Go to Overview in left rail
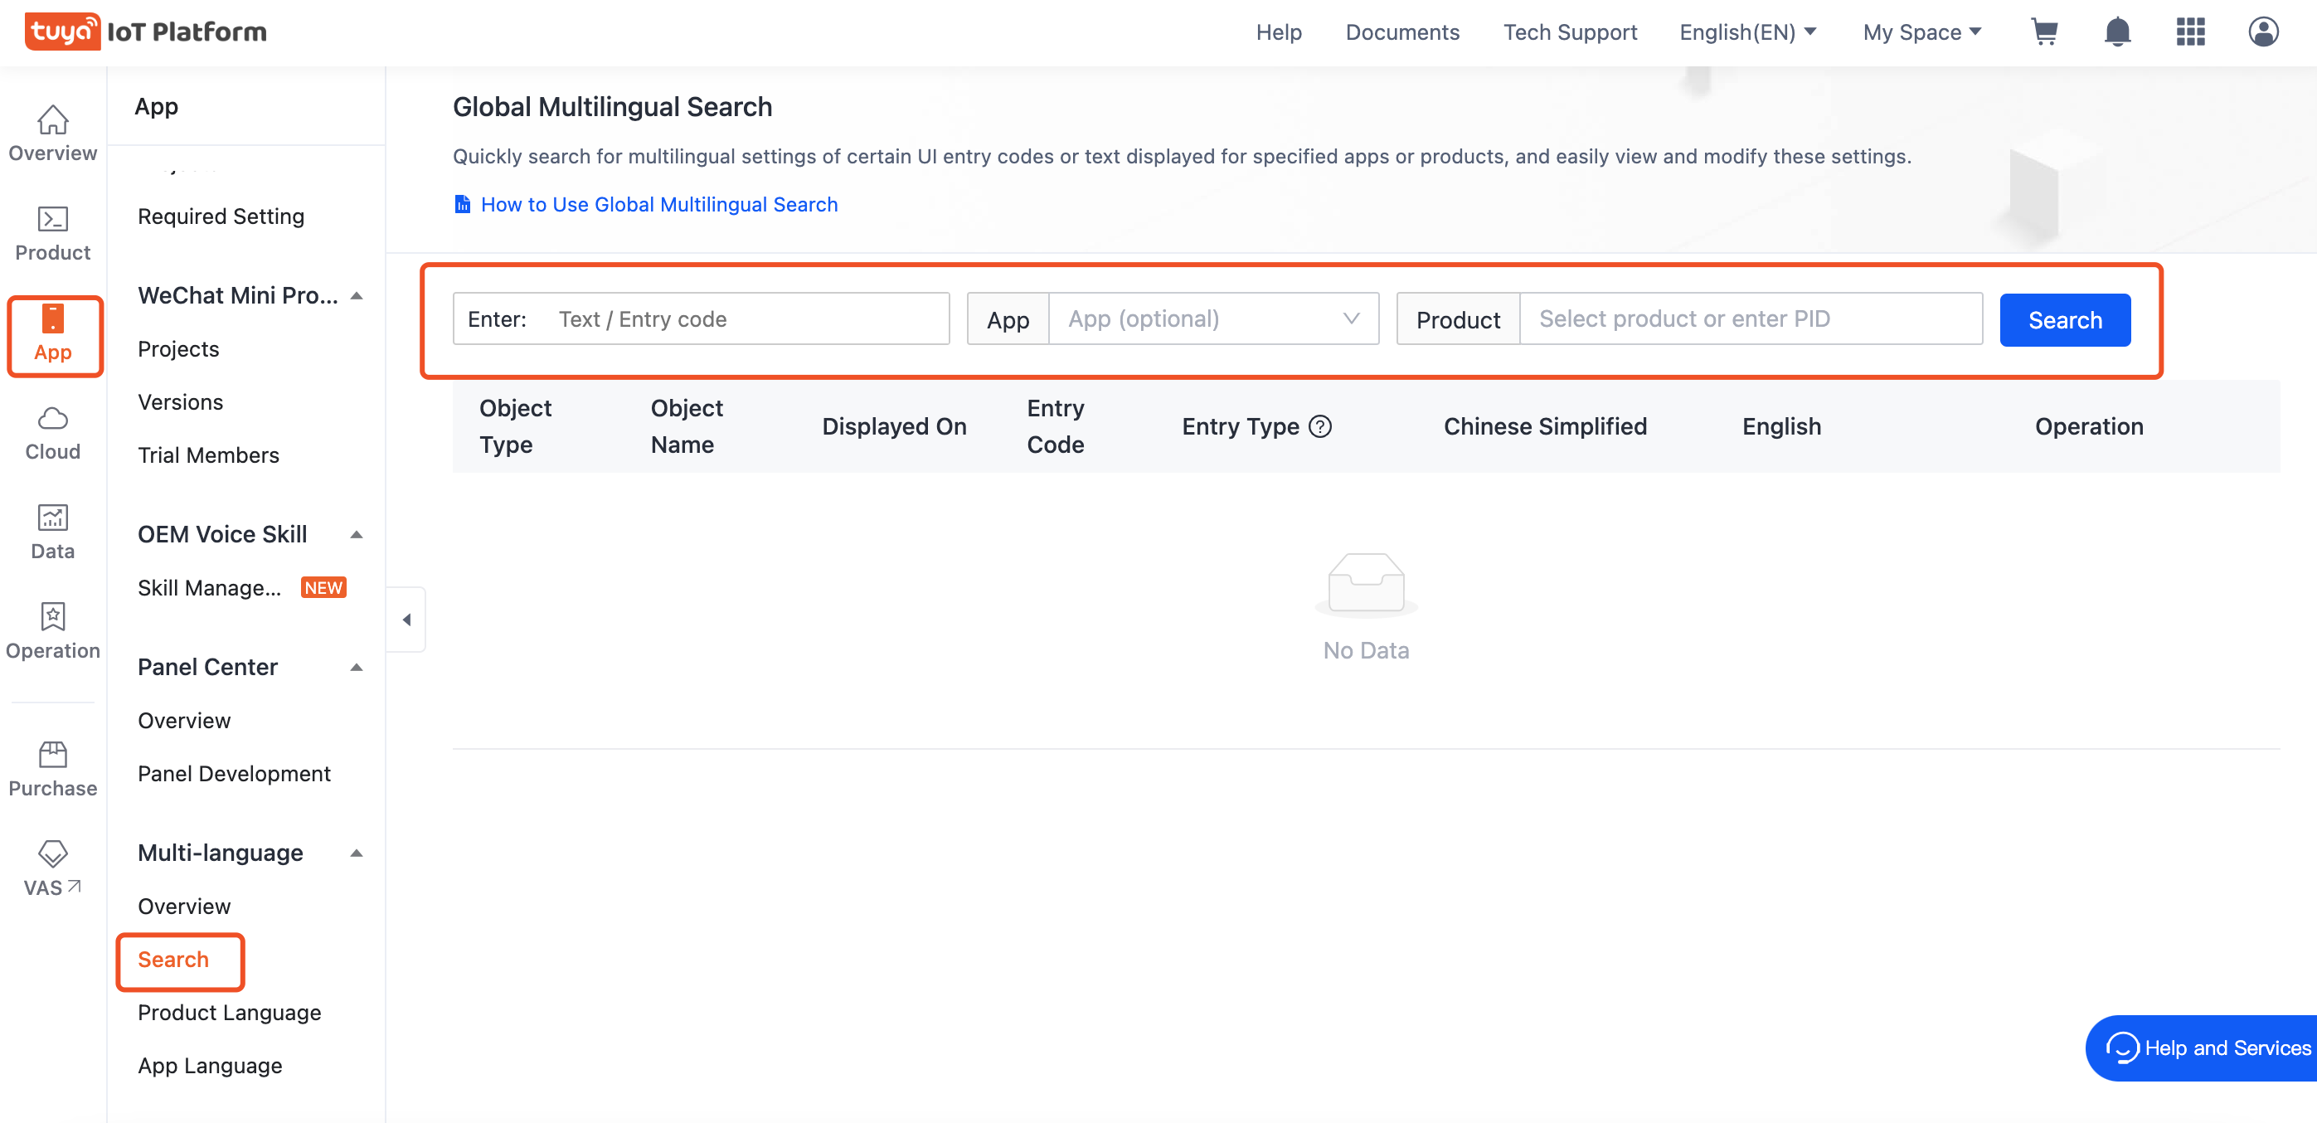The width and height of the screenshot is (2317, 1123). 53,134
